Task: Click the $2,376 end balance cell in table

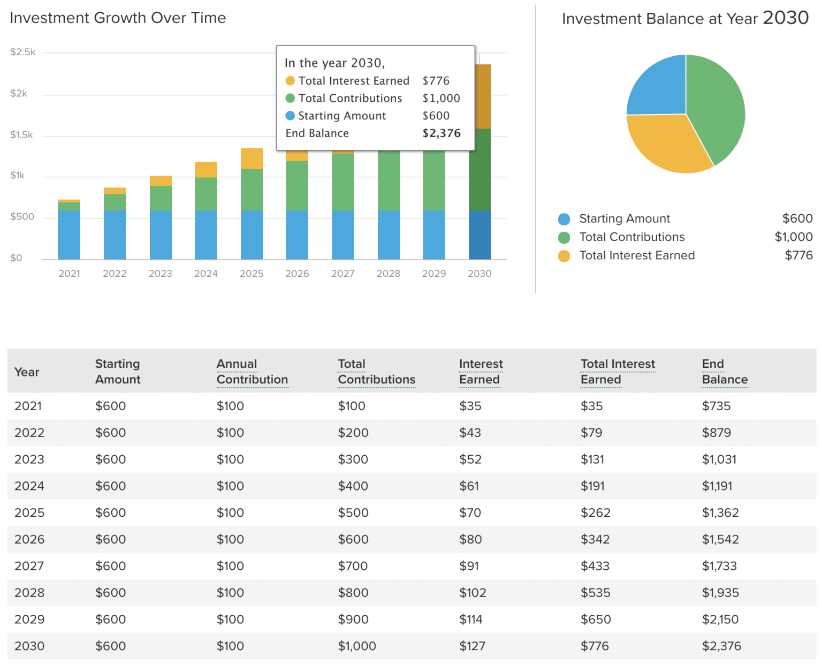Action: coord(721,646)
